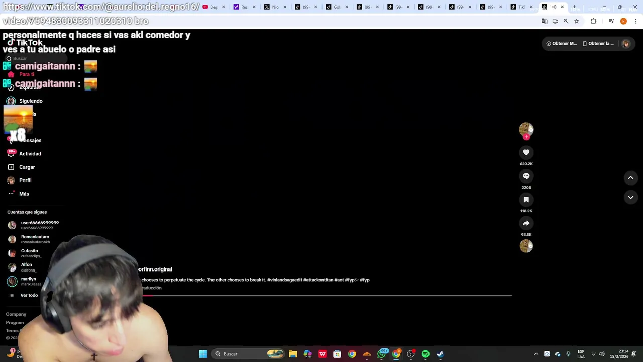Like the video with the heart icon
Screen dimensions: 643x362
526,152
